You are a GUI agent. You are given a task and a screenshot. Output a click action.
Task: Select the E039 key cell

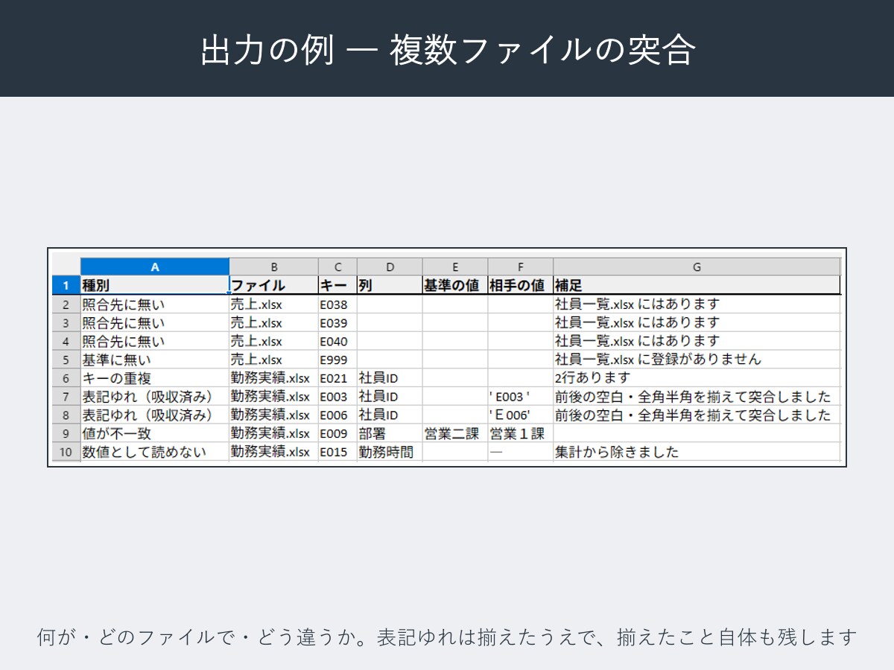(338, 322)
